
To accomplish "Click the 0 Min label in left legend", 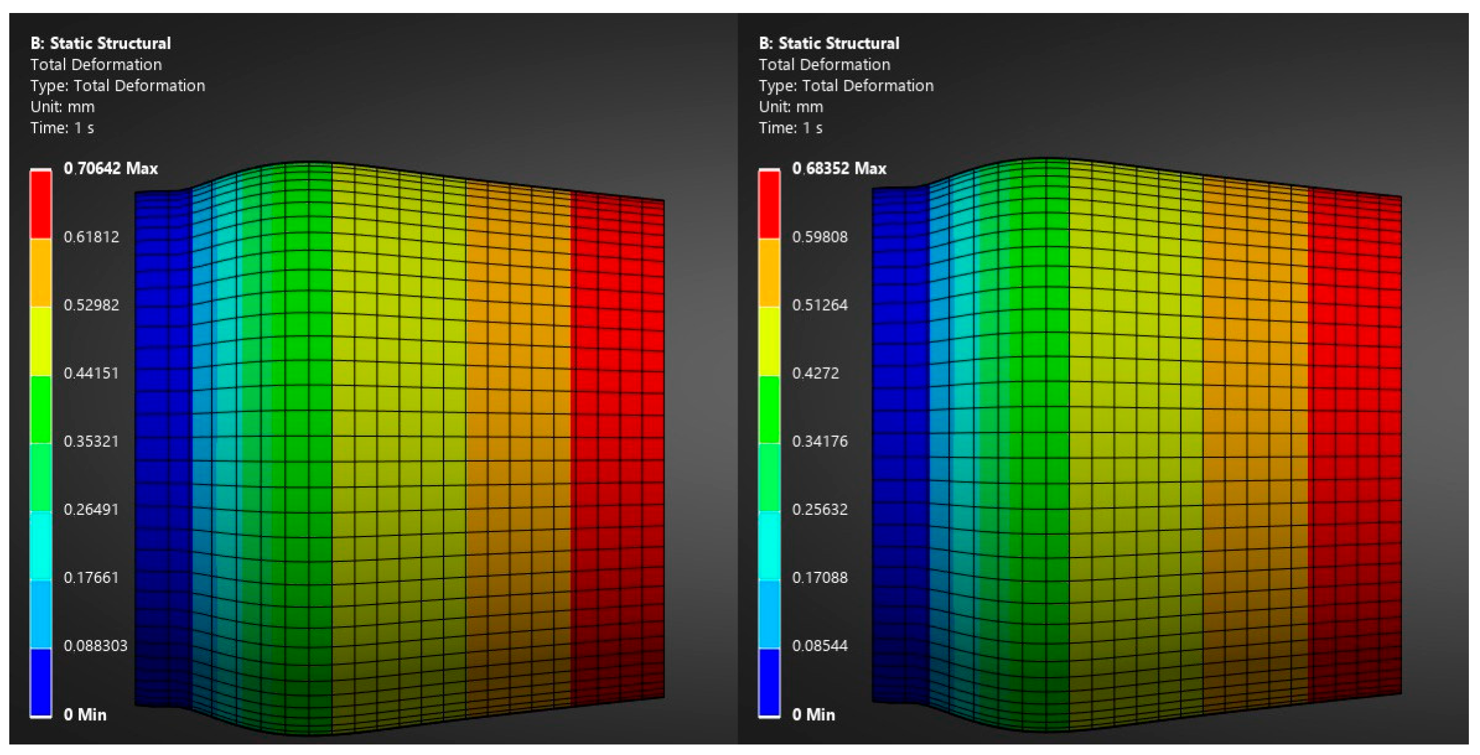I will 85,714.
